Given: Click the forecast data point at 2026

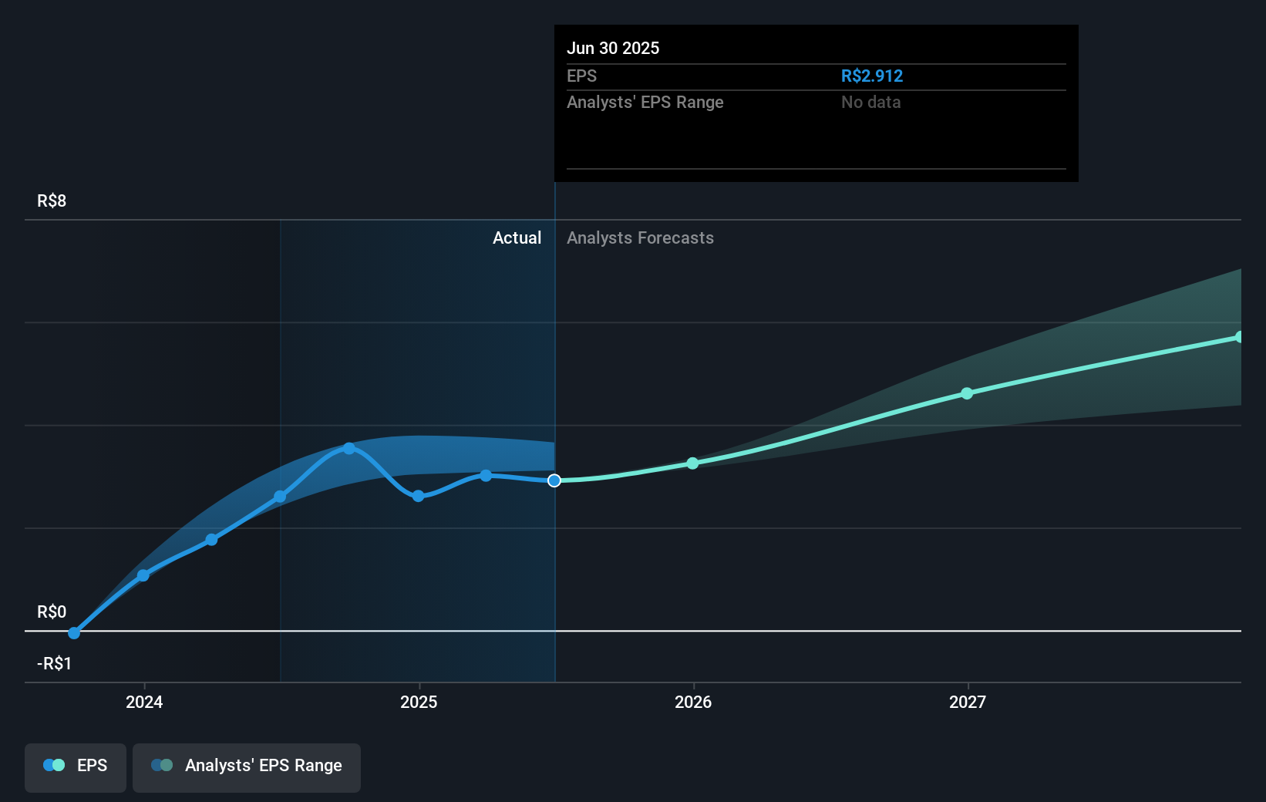Looking at the screenshot, I should tap(692, 463).
